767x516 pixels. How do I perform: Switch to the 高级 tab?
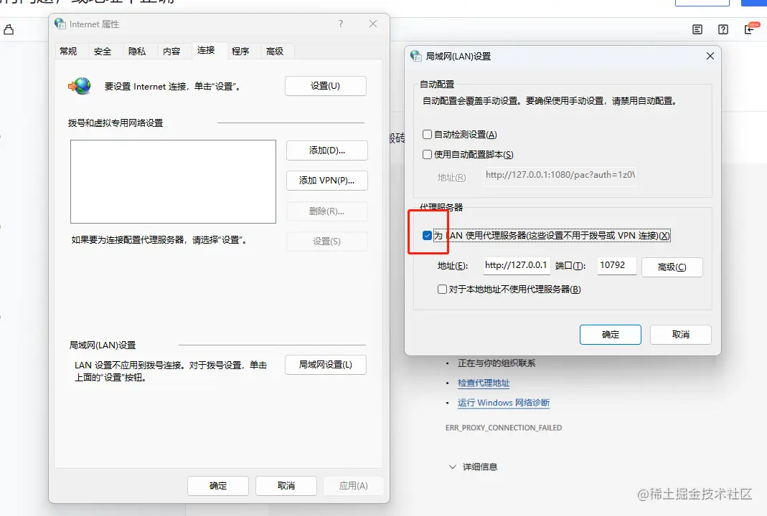[275, 52]
